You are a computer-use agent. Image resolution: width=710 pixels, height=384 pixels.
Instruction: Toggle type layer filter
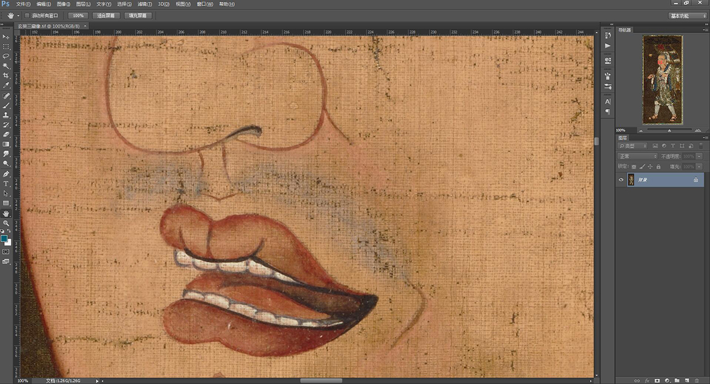click(673, 146)
